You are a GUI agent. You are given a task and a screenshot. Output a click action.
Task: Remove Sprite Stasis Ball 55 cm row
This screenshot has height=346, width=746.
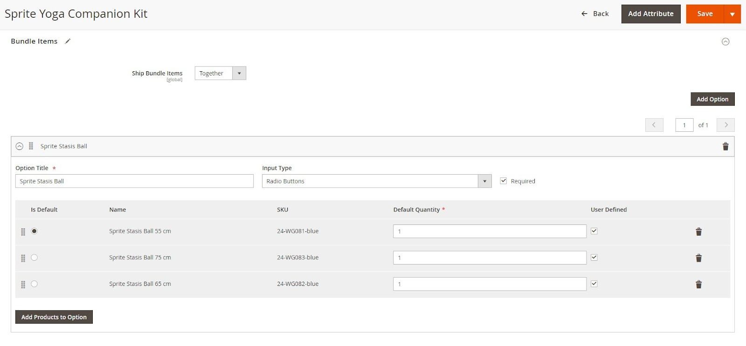pyautogui.click(x=698, y=231)
